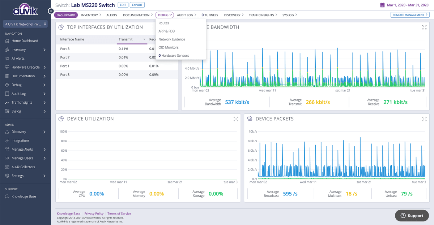Click the Device Packets panel icon

(250, 119)
